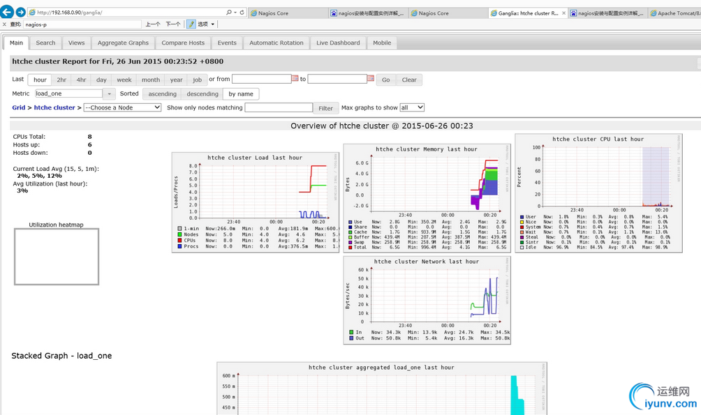Image resolution: width=701 pixels, height=415 pixels.
Task: Close the find bar with X icon
Action: click(x=5, y=24)
